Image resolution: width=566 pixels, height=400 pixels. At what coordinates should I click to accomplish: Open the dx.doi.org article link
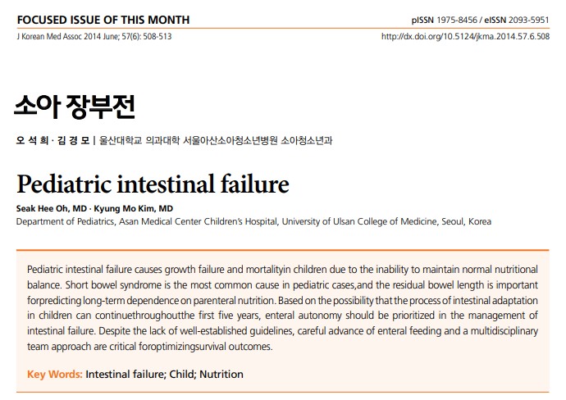[x=465, y=37]
